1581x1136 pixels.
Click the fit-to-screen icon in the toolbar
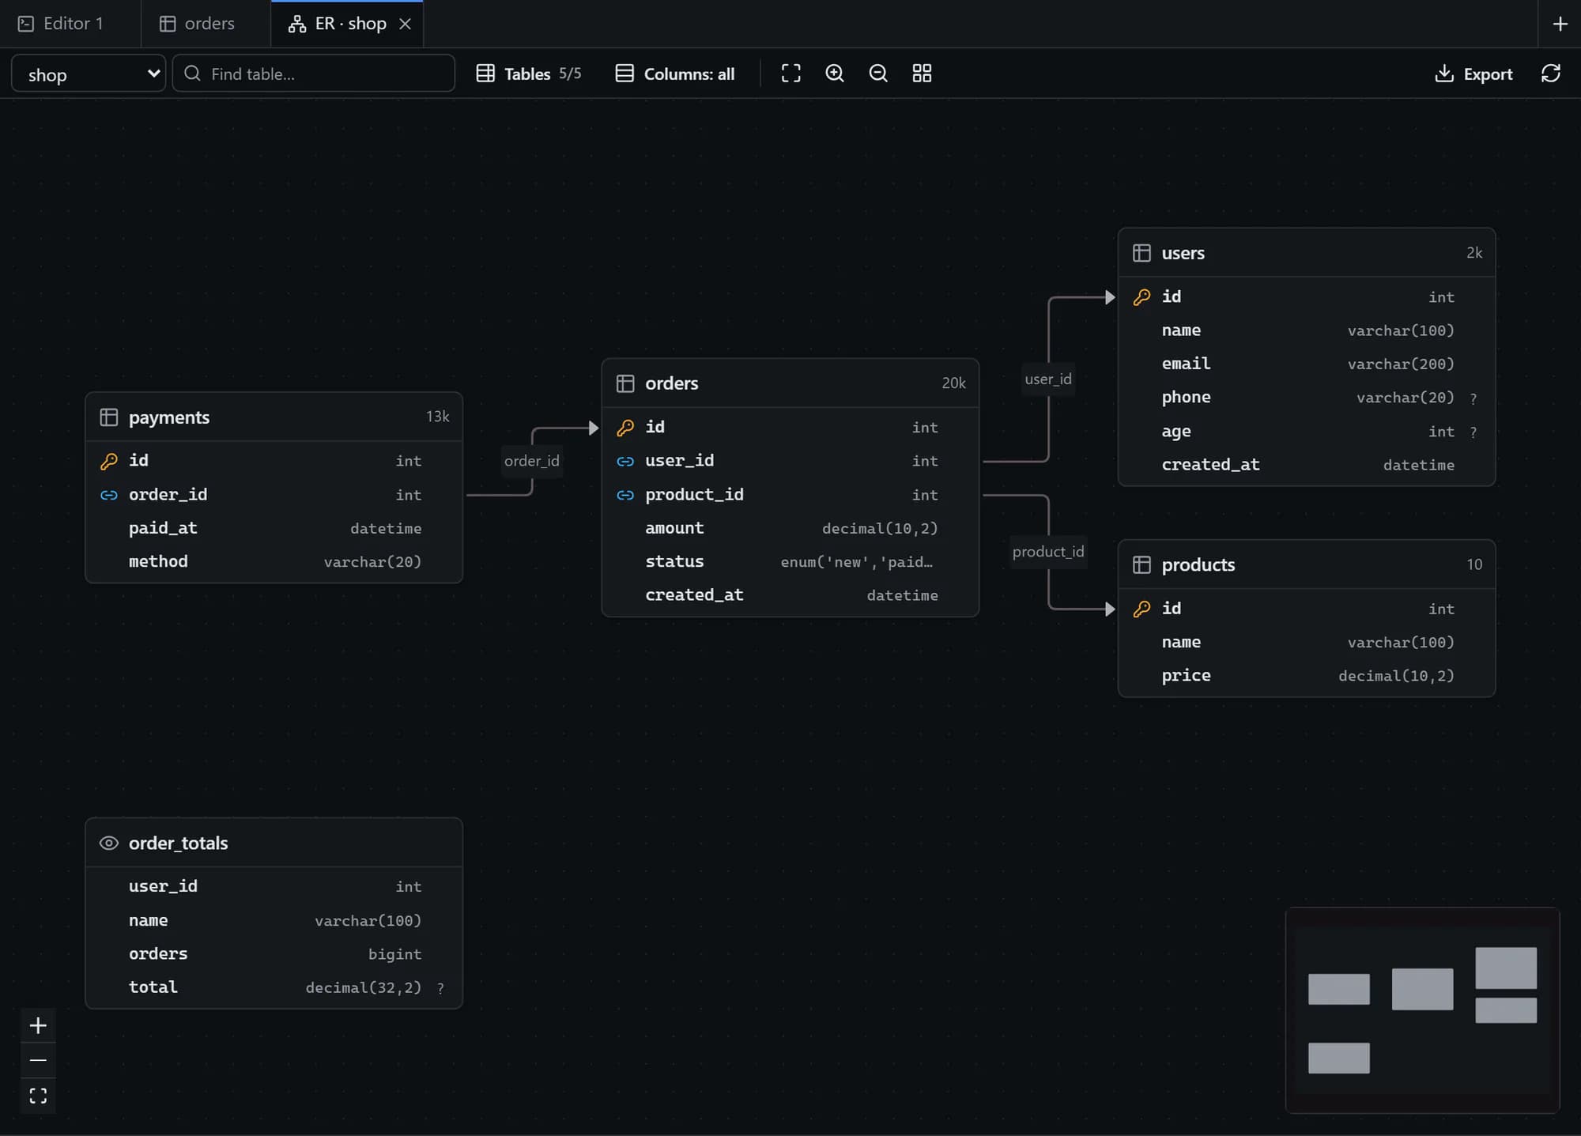point(790,74)
